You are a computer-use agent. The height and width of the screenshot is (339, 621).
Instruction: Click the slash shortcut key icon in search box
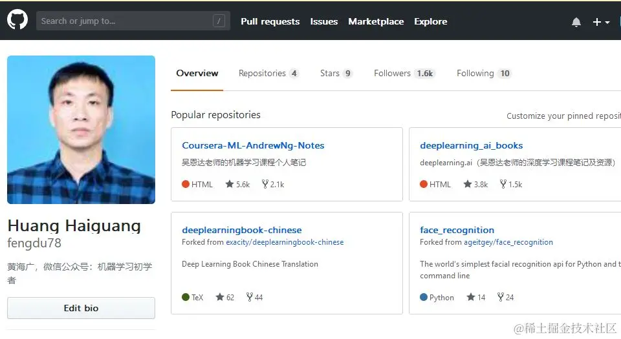(x=219, y=21)
